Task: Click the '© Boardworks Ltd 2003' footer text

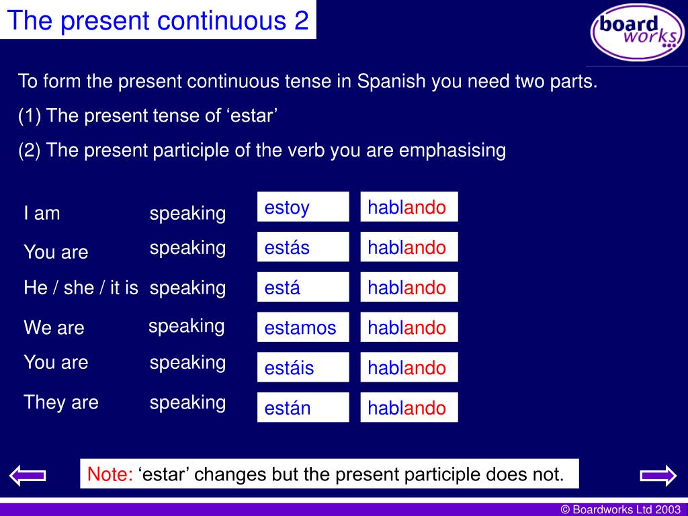Action: coord(620,509)
